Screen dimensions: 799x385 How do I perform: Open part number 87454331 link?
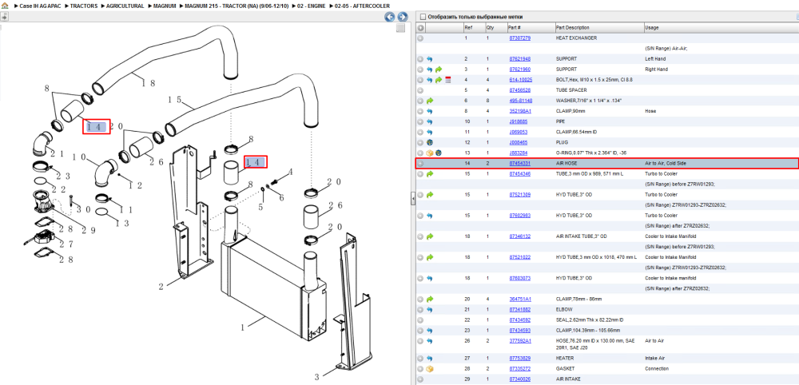click(x=520, y=164)
